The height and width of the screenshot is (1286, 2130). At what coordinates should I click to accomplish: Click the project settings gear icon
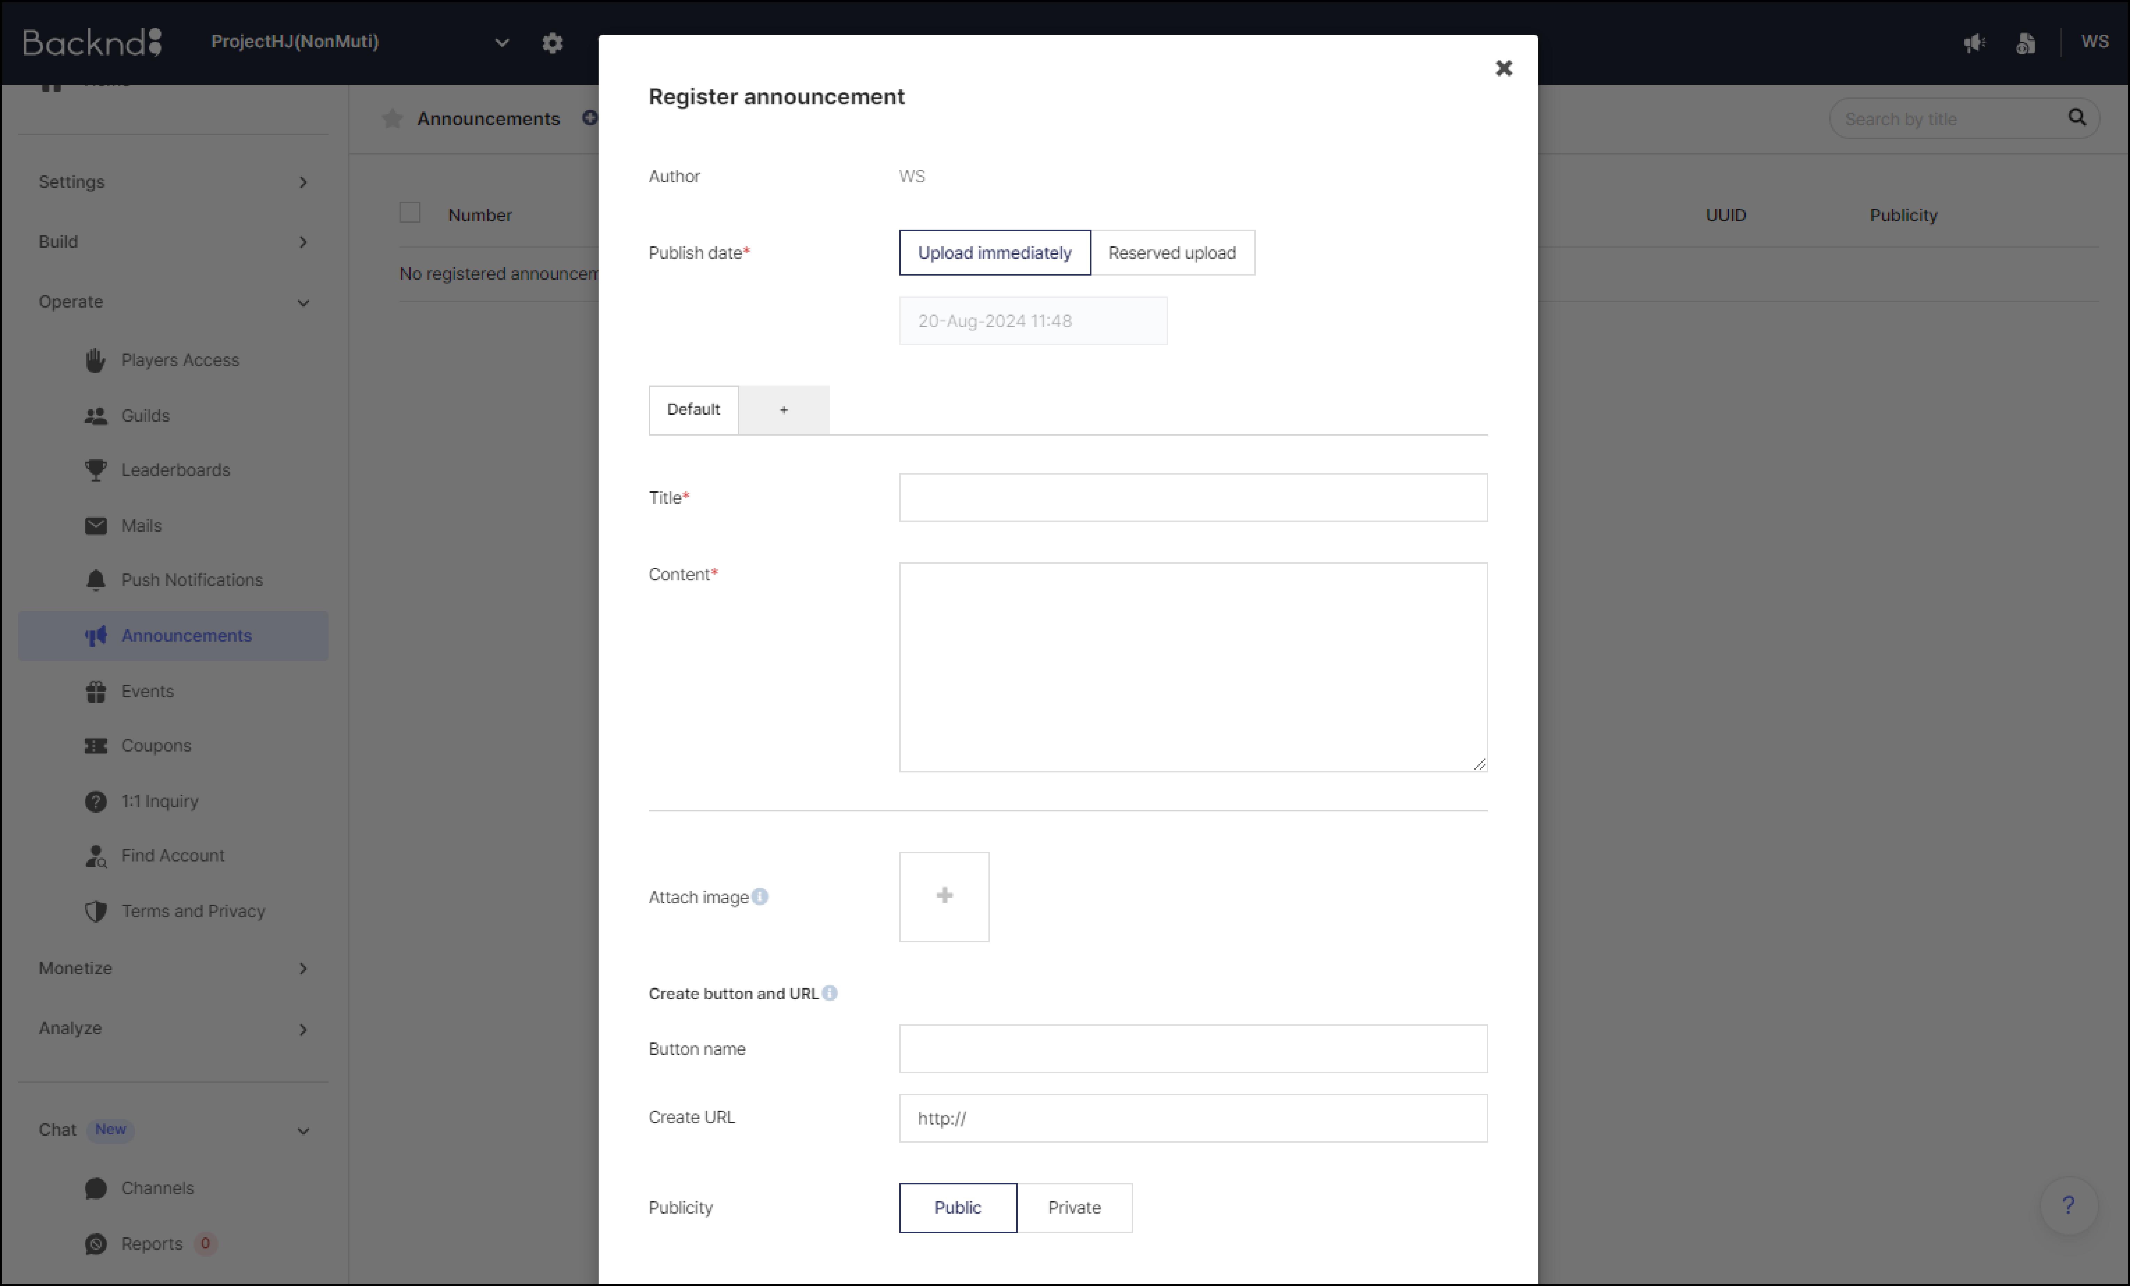click(x=552, y=42)
